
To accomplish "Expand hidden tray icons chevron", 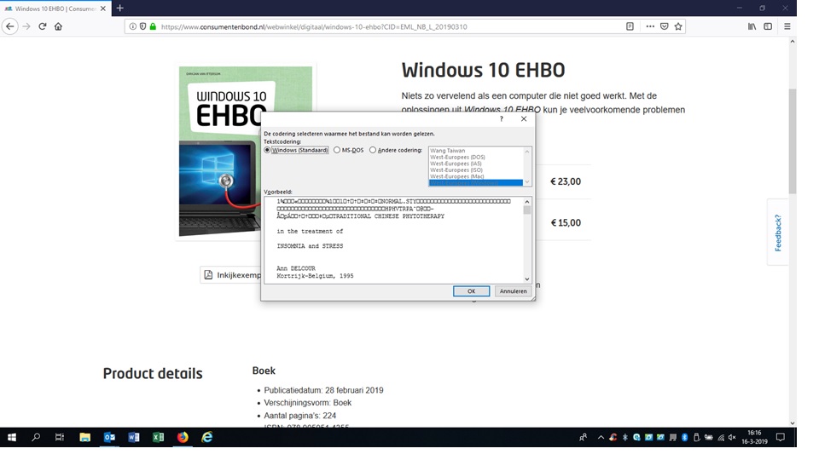I will coord(601,437).
